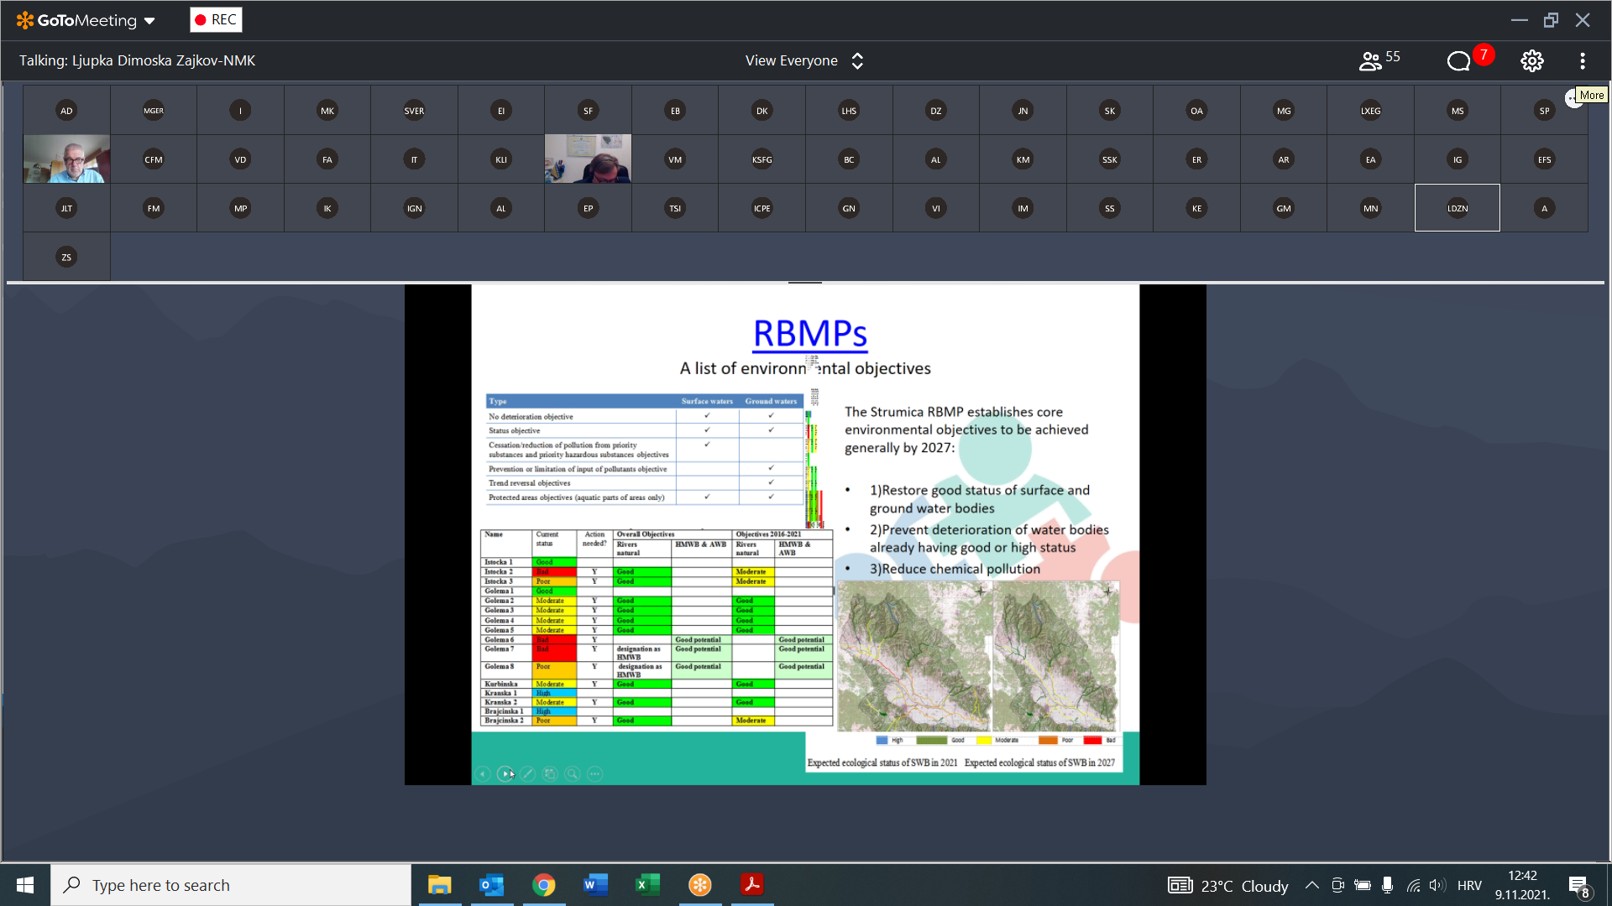Toggle the microphone icon in system tray
The height and width of the screenshot is (906, 1612).
(x=1387, y=885)
